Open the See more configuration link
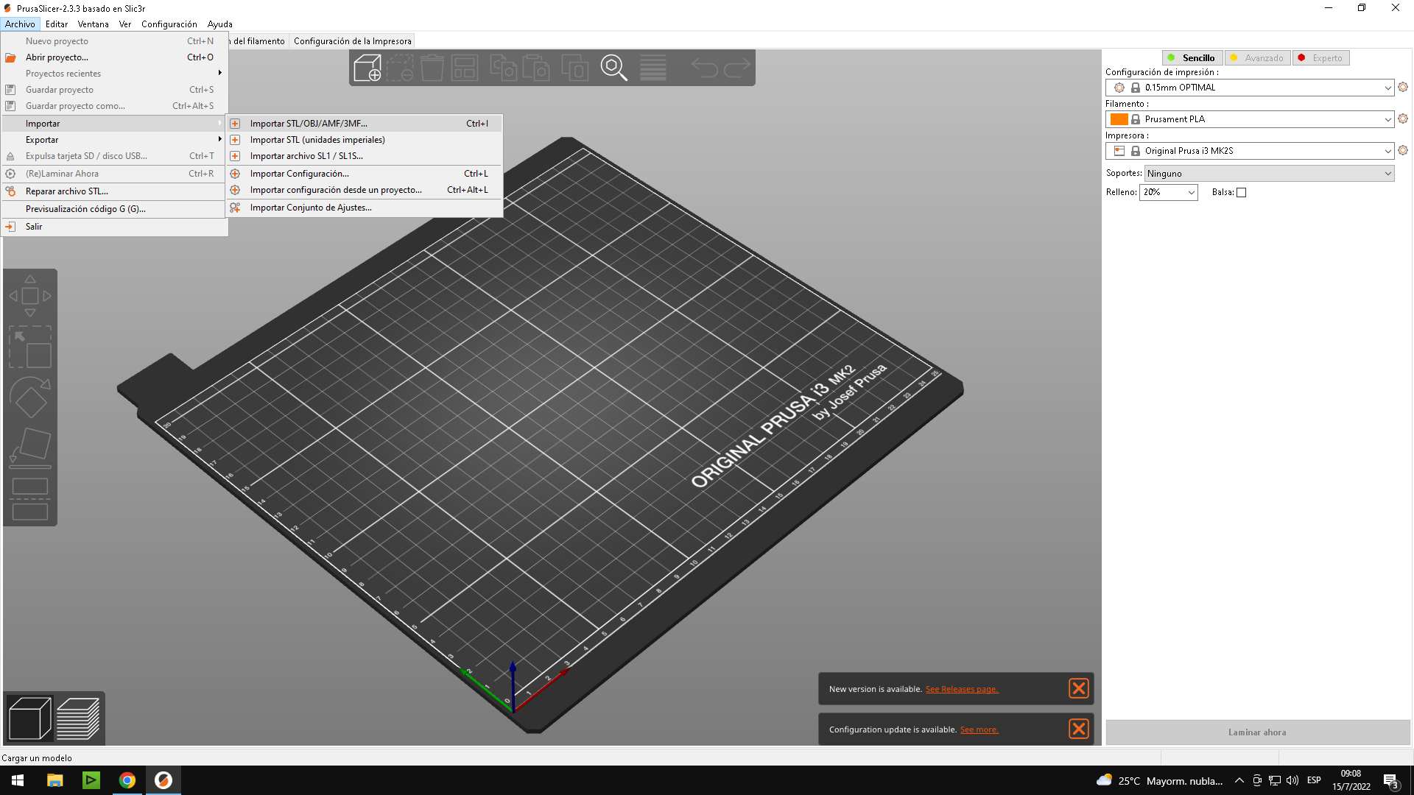1414x795 pixels. point(979,729)
